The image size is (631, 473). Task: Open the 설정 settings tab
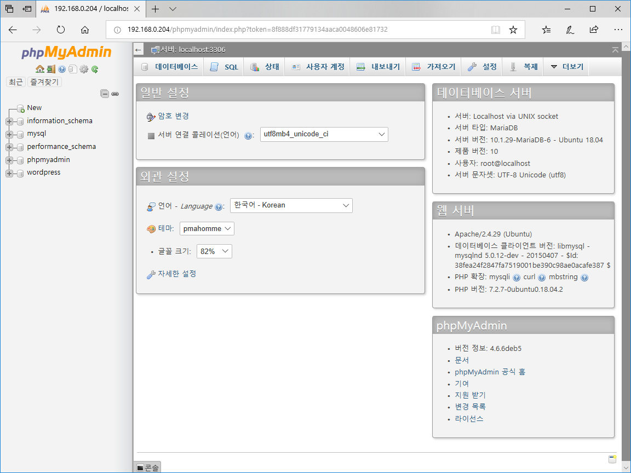coord(481,67)
